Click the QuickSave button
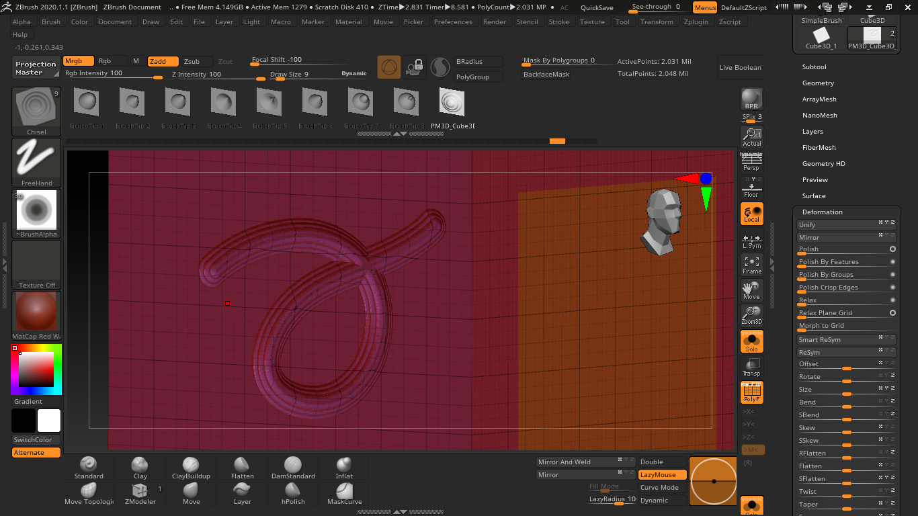Image resolution: width=918 pixels, height=516 pixels. (x=597, y=7)
